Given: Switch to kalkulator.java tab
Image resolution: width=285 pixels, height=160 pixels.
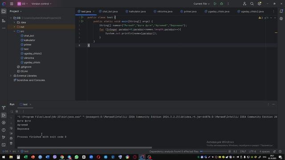Looking at the screenshot, I should (135, 12).
